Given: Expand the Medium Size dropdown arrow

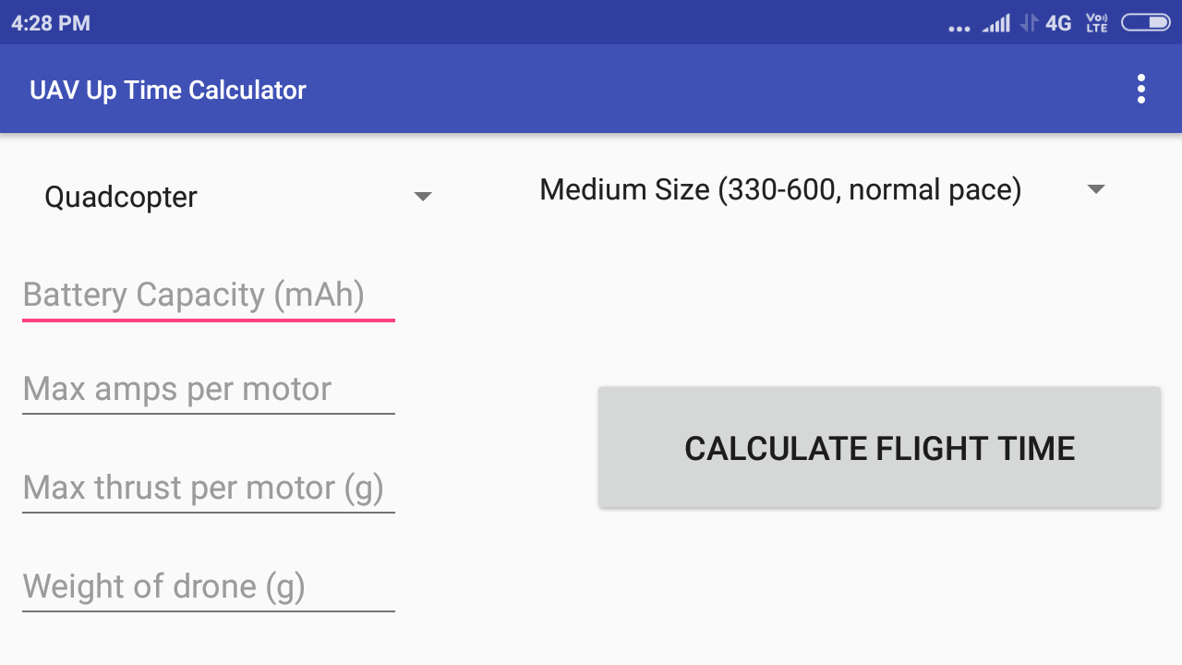Looking at the screenshot, I should coord(1096,189).
